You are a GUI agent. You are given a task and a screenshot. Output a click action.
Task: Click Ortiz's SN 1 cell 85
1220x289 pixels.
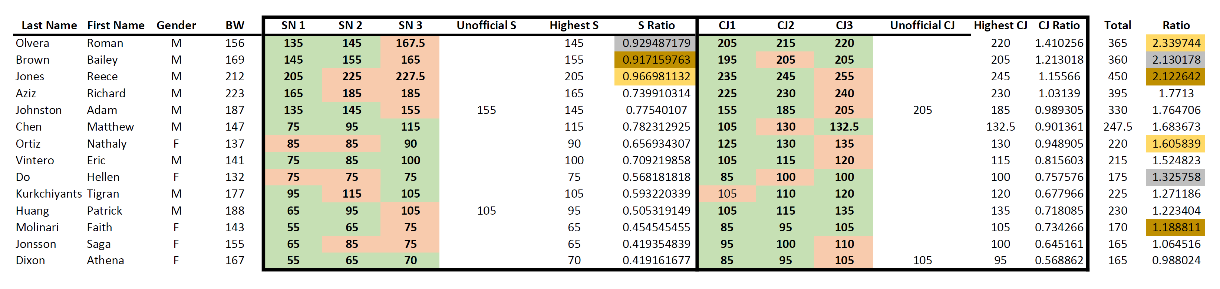click(293, 144)
